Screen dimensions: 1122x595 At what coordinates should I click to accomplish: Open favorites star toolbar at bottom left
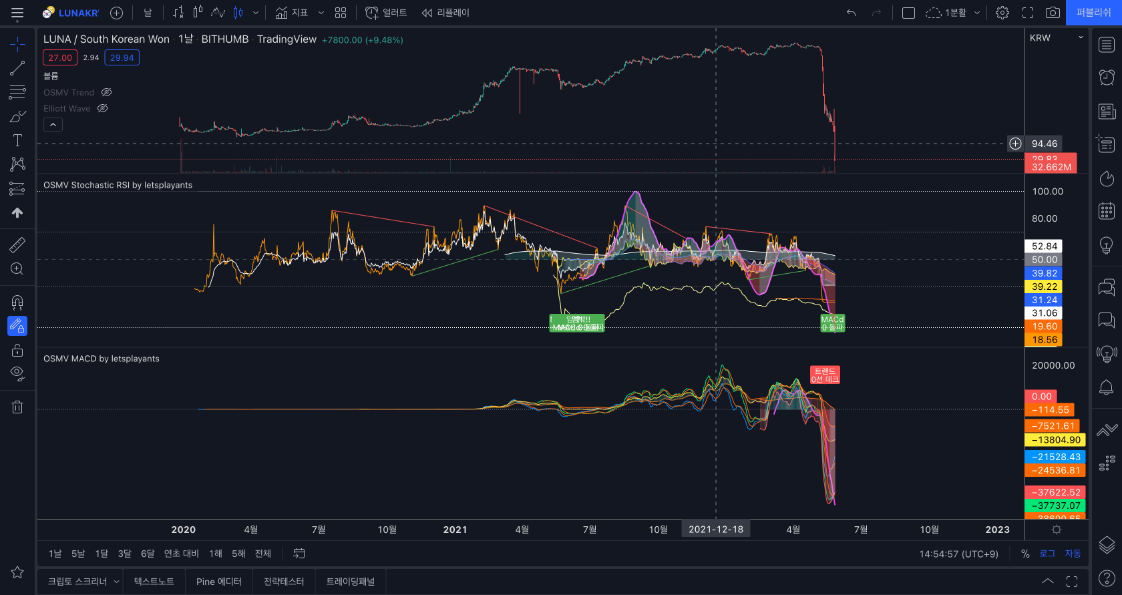(17, 572)
